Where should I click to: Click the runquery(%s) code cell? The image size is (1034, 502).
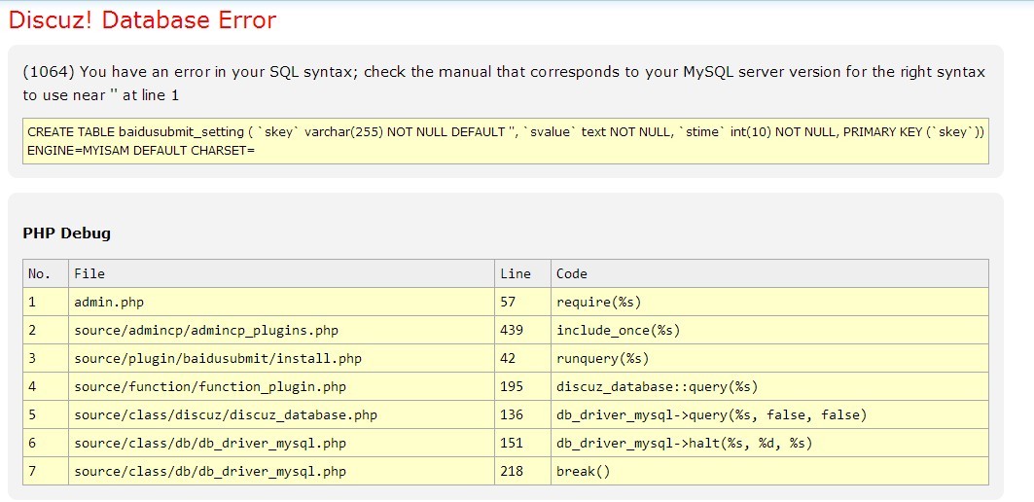click(603, 358)
